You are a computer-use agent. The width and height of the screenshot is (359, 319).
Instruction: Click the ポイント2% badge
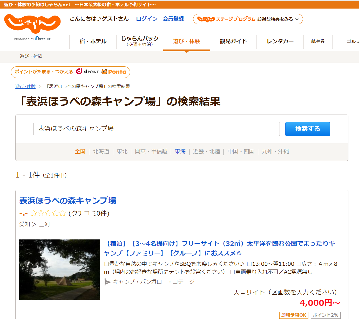point(326,315)
